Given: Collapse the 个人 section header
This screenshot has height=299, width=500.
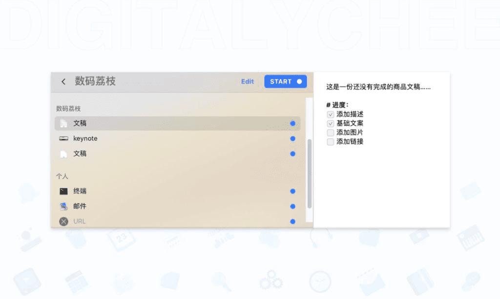Looking at the screenshot, I should point(62,176).
